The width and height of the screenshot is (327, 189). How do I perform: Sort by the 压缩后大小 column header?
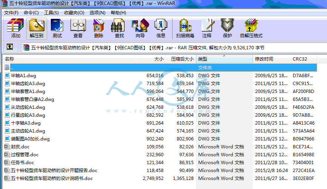tap(181, 59)
